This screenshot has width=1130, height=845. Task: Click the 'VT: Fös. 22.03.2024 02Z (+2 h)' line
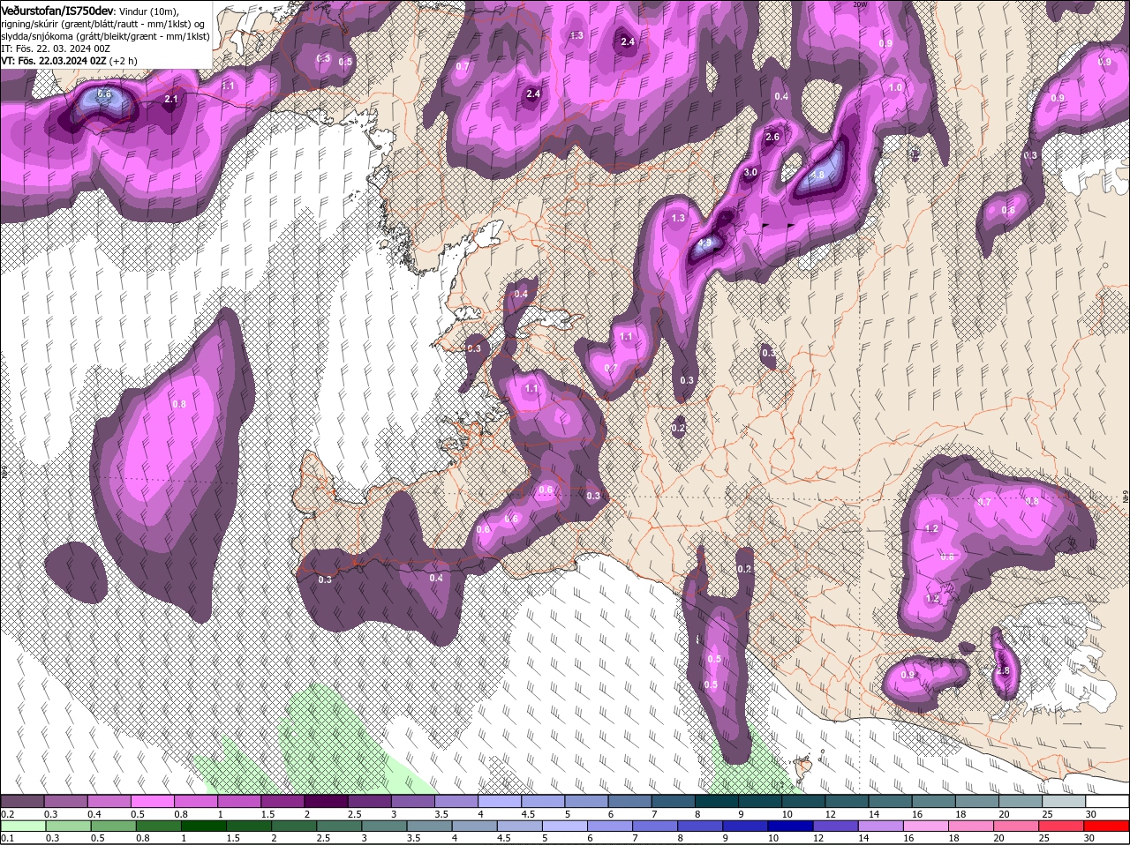point(69,61)
